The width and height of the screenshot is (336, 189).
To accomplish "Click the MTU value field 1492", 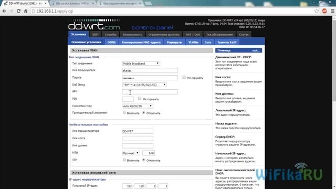I will [x=149, y=153].
